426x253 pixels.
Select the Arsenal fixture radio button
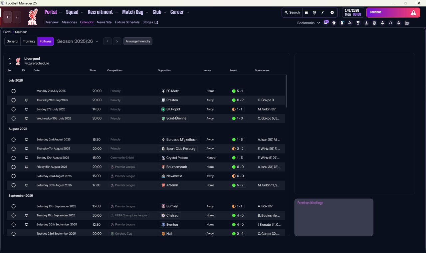click(x=13, y=185)
